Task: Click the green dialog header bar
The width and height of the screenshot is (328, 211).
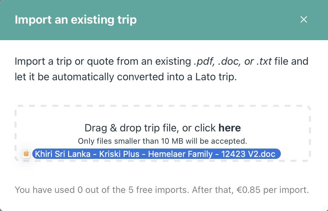Action: [210, 20]
